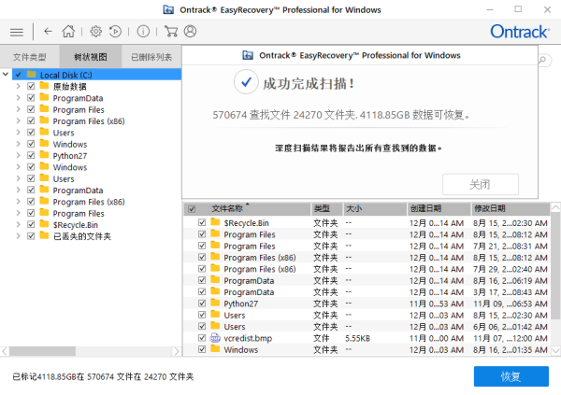The height and width of the screenshot is (395, 561).
Task: Expand the 已丢失的文件夹 node
Action: (18, 236)
